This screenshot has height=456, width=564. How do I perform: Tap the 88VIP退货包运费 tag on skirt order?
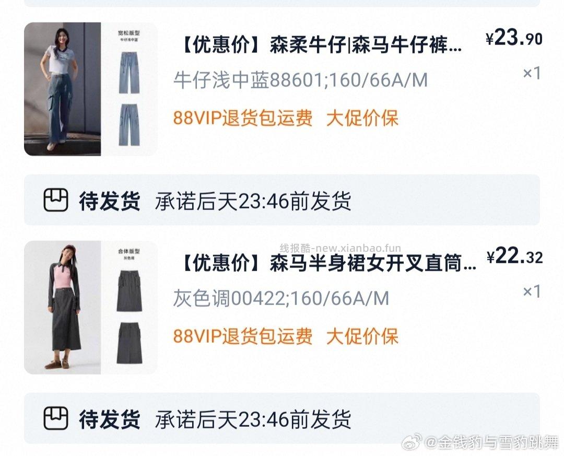tap(243, 336)
